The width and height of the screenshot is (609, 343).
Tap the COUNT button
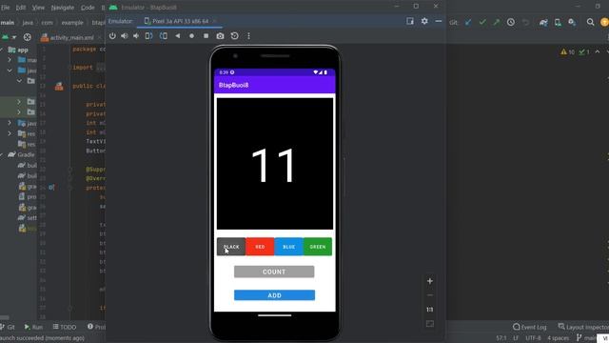click(274, 272)
